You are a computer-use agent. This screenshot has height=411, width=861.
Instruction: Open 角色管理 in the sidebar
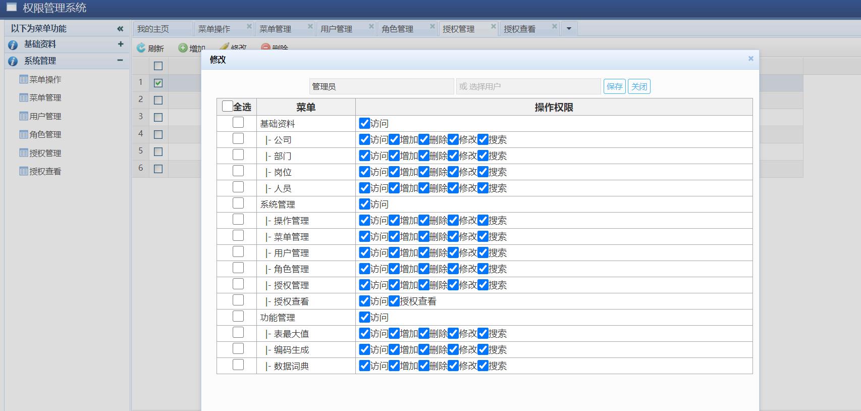pos(45,134)
